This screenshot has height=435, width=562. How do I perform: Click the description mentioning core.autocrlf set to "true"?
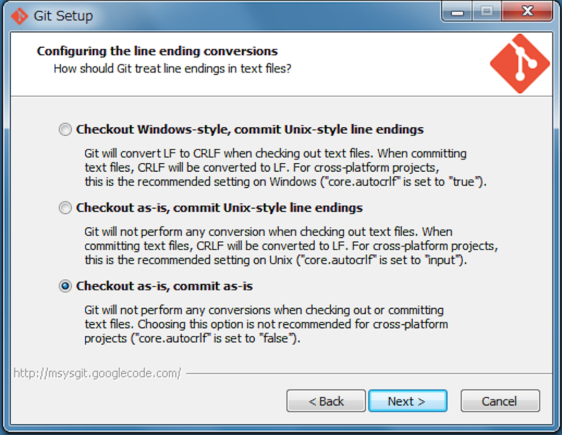click(285, 167)
